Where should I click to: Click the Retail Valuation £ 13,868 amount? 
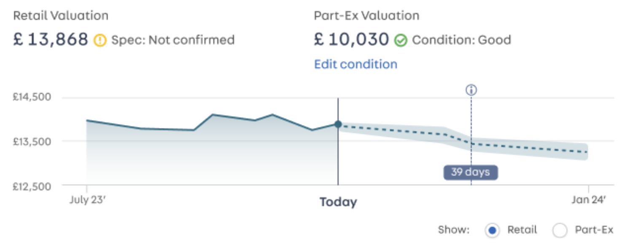51,40
